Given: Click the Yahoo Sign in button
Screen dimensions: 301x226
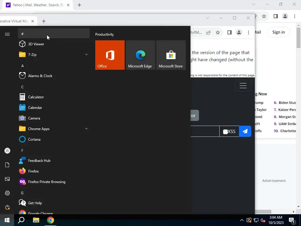Looking at the screenshot, I should [279, 32].
